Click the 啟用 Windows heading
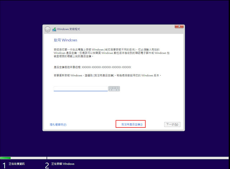The height and width of the screenshot is (169, 230). [65, 40]
